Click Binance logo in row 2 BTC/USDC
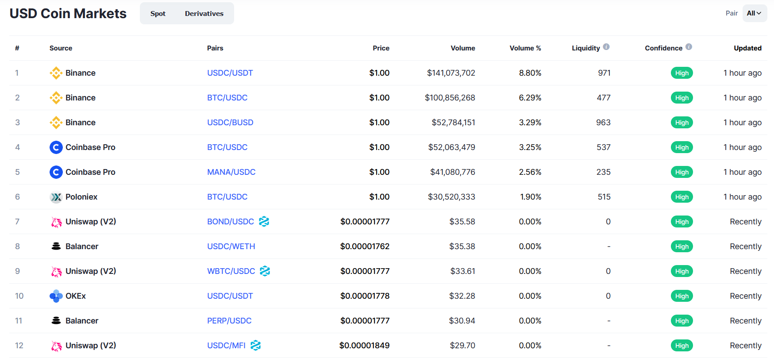The width and height of the screenshot is (774, 358). pos(56,98)
